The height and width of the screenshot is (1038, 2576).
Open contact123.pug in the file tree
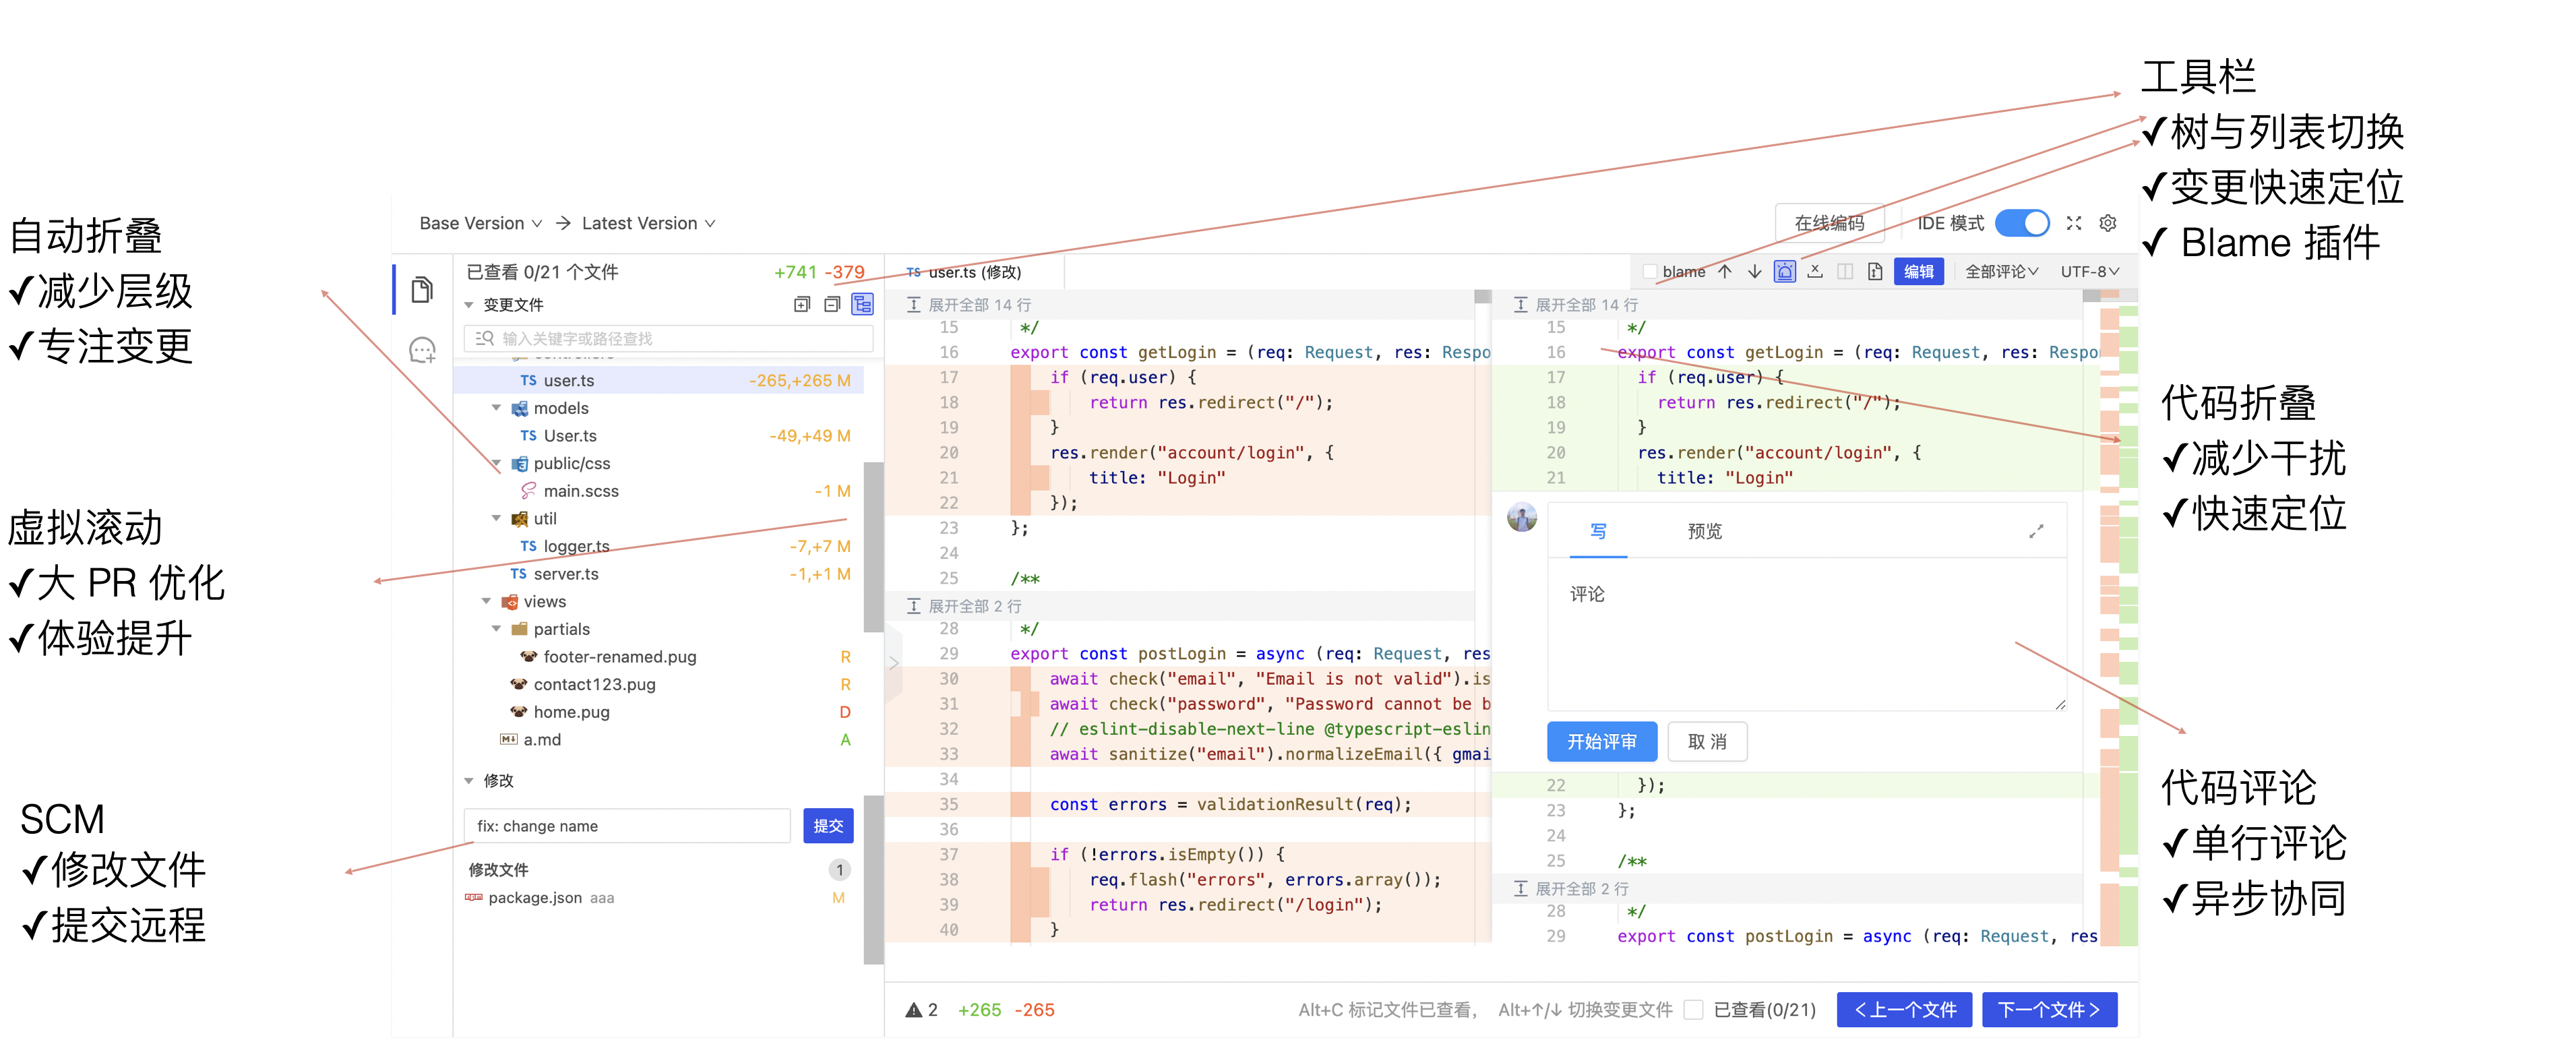point(658,684)
